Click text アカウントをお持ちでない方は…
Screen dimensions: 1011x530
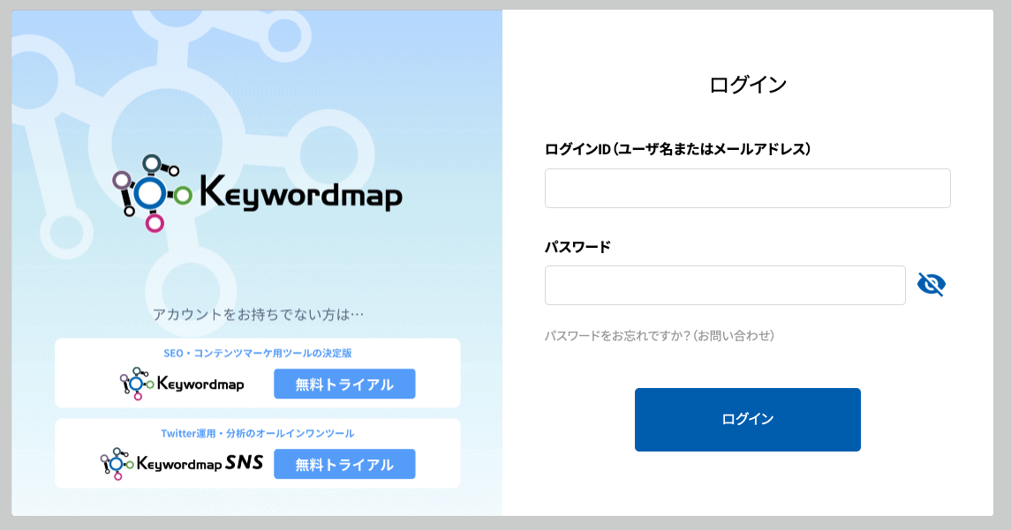257,314
